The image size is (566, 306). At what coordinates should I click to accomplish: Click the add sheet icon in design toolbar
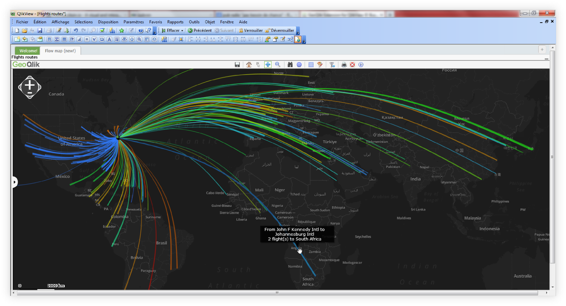pos(17,39)
